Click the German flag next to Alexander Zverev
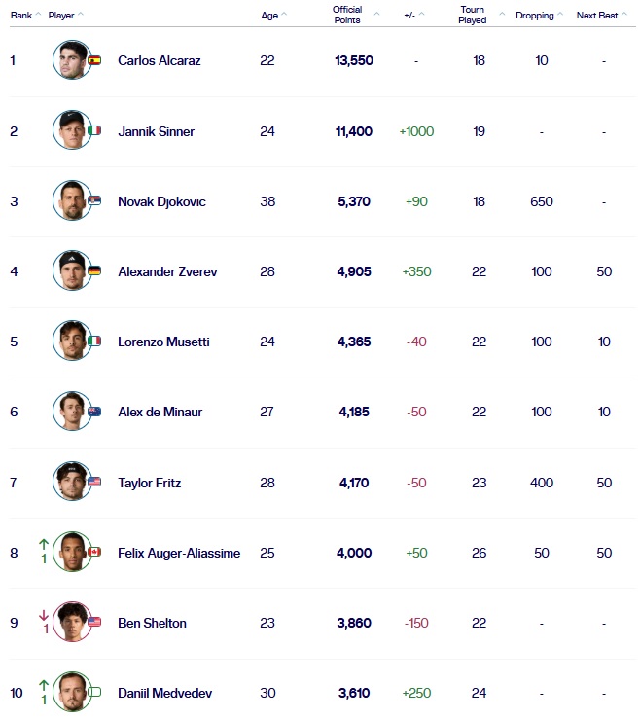Image resolution: width=640 pixels, height=720 pixels. 94,270
